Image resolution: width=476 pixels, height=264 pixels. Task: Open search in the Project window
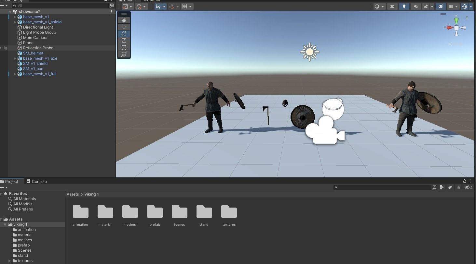(x=434, y=187)
